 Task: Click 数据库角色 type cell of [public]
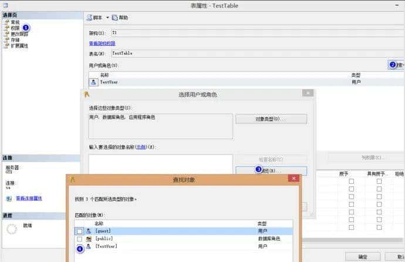coord(269,239)
